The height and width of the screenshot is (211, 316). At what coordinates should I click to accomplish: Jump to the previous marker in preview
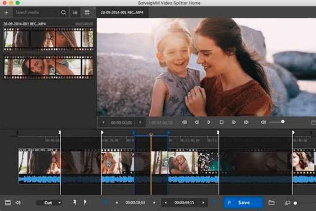(184, 122)
